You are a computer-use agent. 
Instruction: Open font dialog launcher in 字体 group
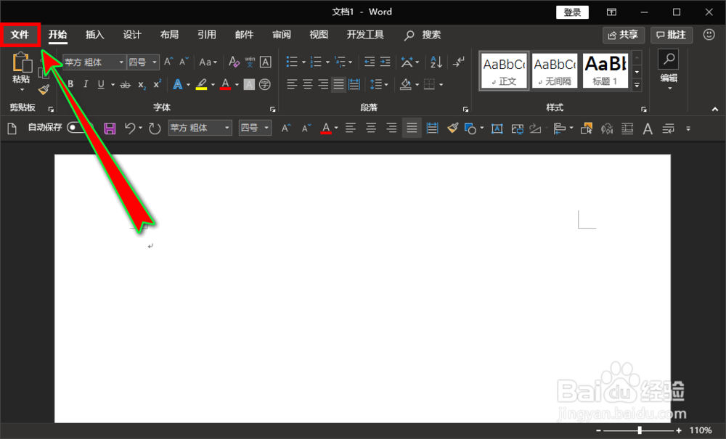tap(273, 109)
